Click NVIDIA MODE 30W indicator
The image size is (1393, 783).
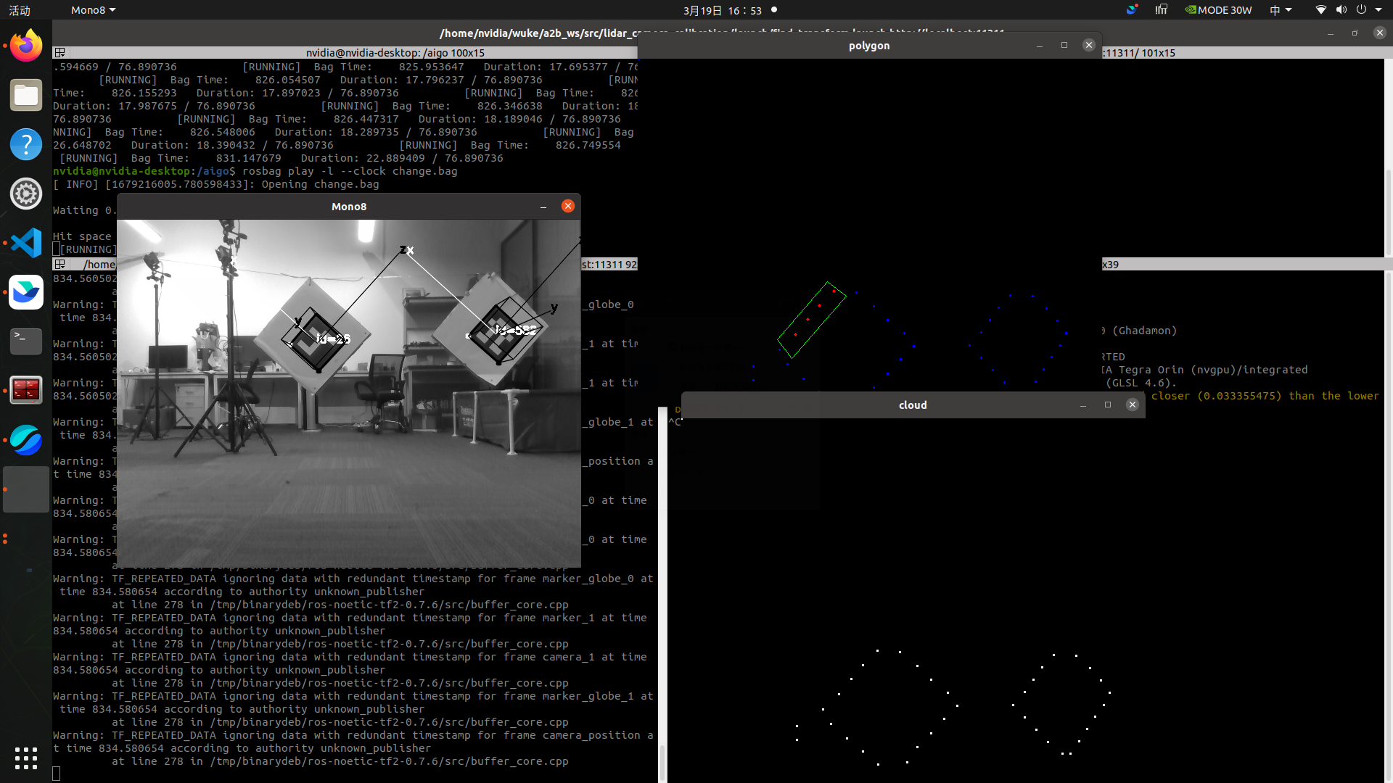tap(1218, 10)
